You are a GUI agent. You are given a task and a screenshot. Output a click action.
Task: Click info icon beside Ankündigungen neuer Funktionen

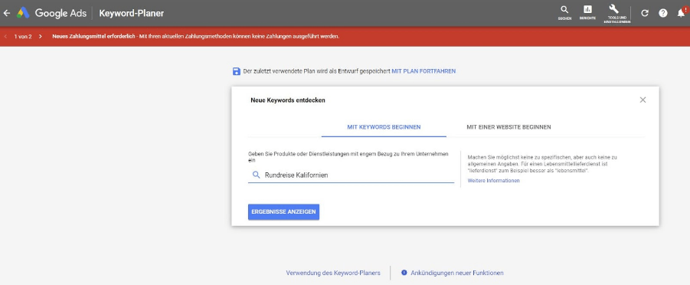404,273
